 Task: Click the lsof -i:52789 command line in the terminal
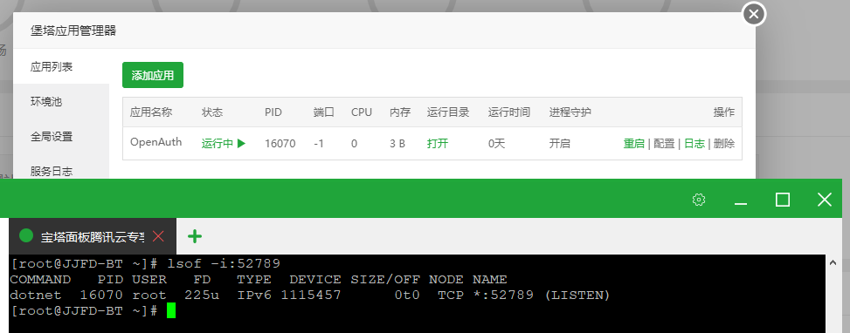(224, 264)
